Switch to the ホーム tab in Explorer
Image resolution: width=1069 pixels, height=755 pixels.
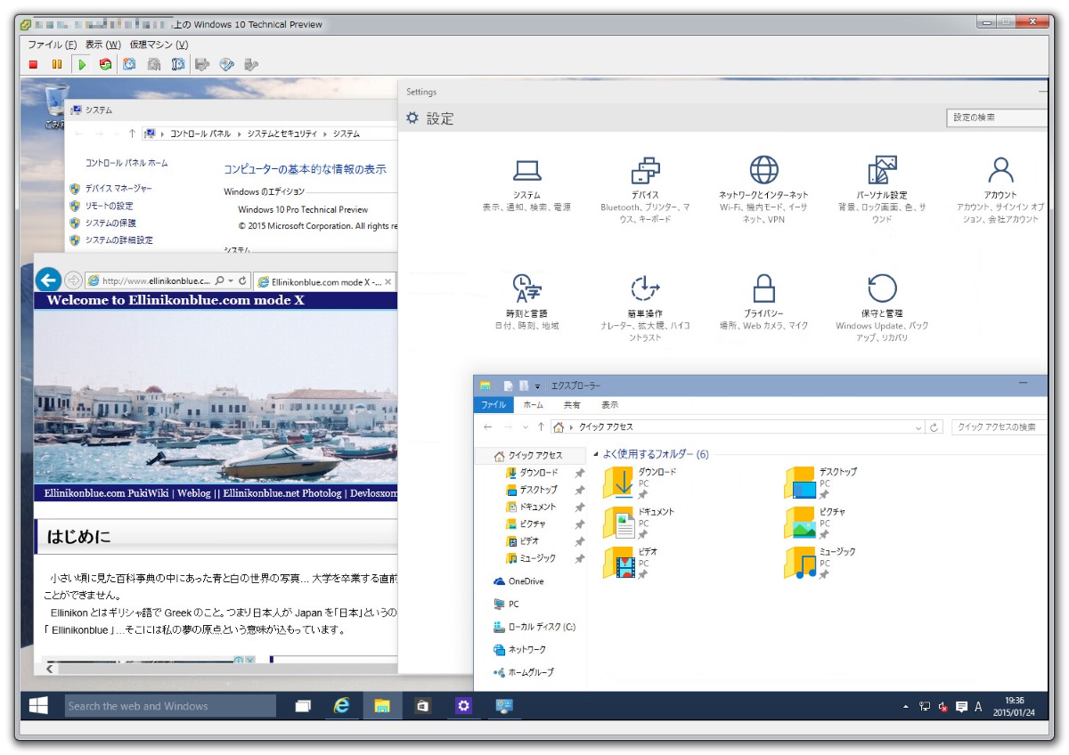(533, 405)
